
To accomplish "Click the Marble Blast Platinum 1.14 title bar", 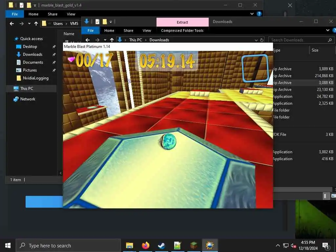I will pyautogui.click(x=168, y=47).
